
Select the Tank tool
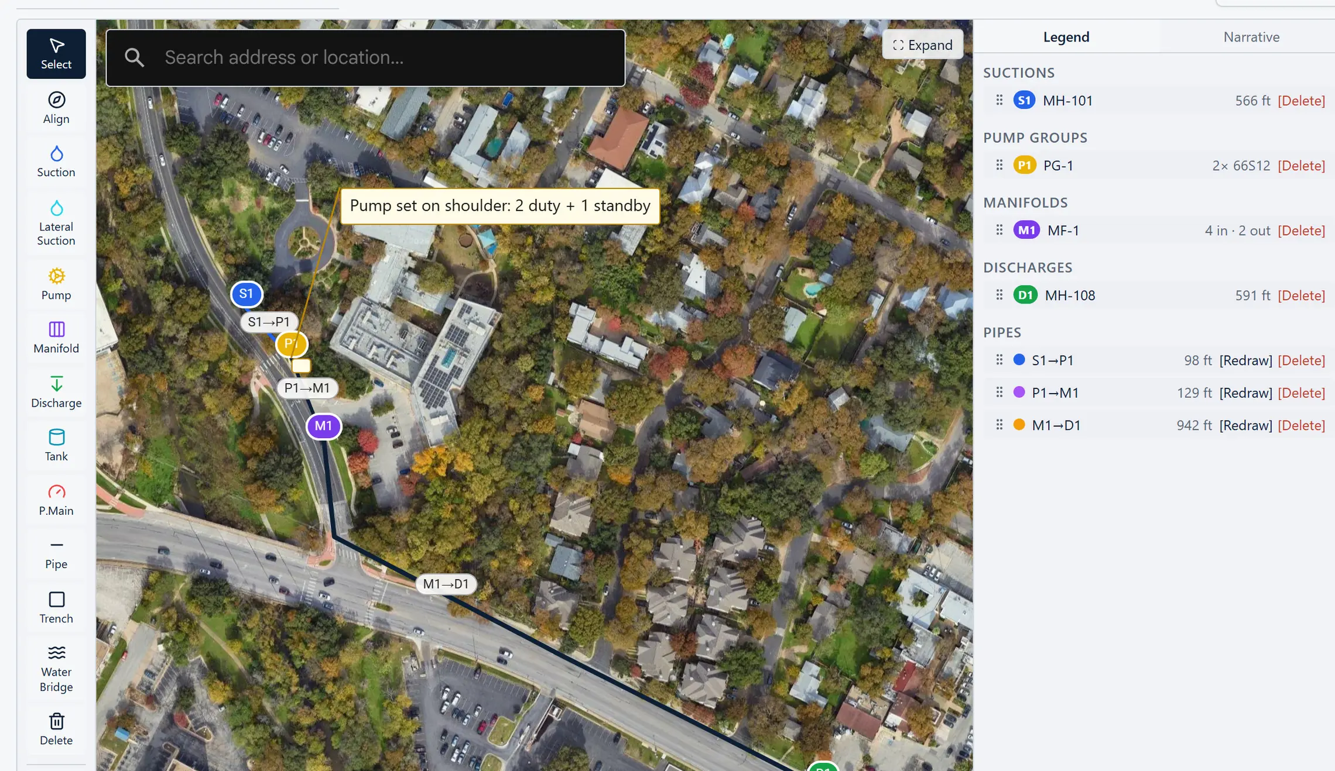(x=56, y=446)
